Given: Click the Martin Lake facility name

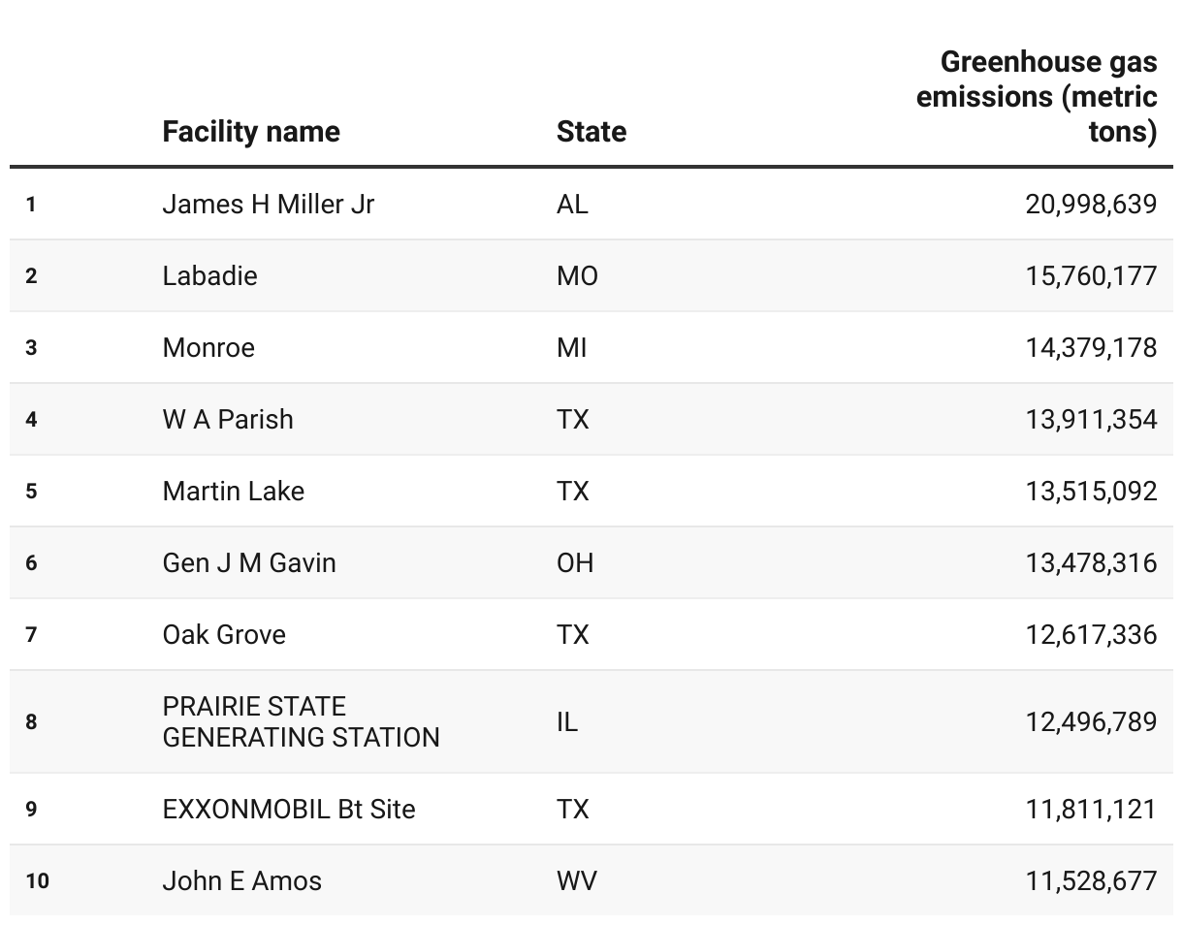Looking at the screenshot, I should tap(234, 492).
